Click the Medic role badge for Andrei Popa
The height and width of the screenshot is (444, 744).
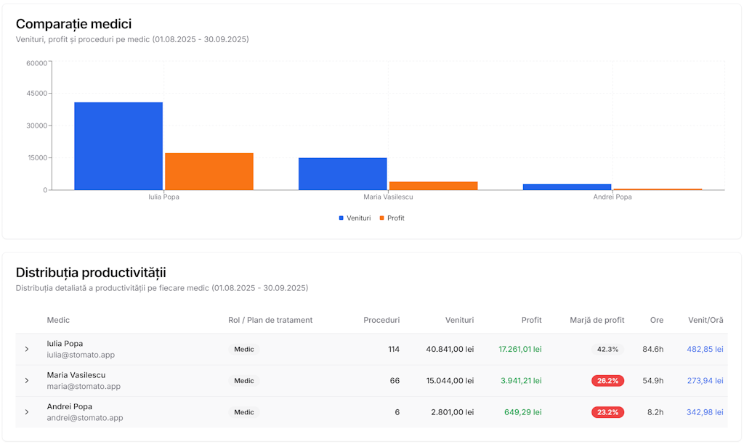point(244,412)
